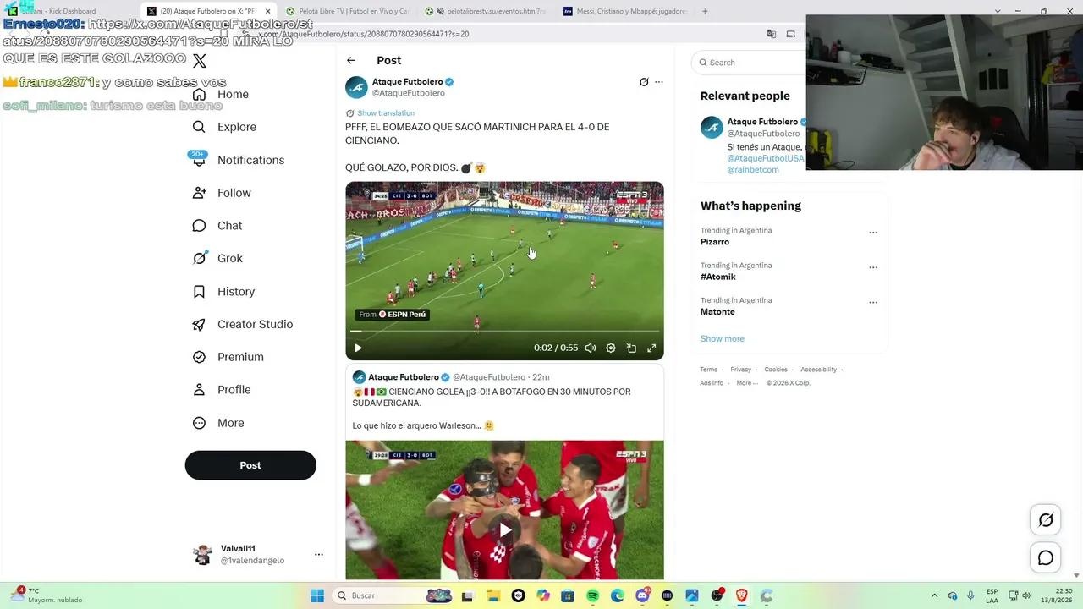Open Grok from the sidebar

(217, 259)
